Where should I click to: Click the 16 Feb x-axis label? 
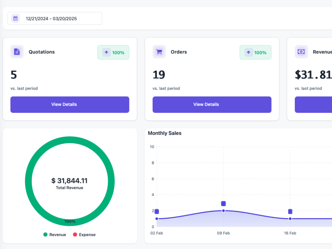pos(290,233)
